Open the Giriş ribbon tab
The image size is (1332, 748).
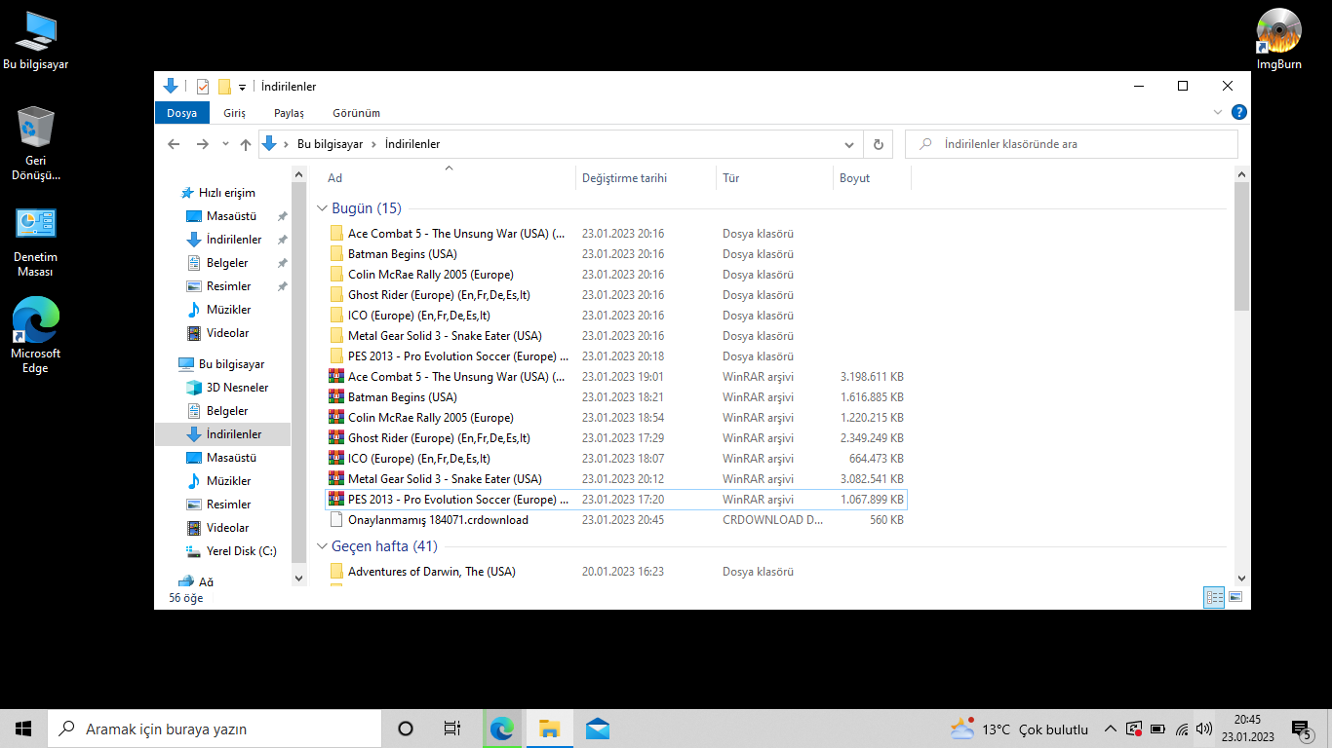pos(234,113)
